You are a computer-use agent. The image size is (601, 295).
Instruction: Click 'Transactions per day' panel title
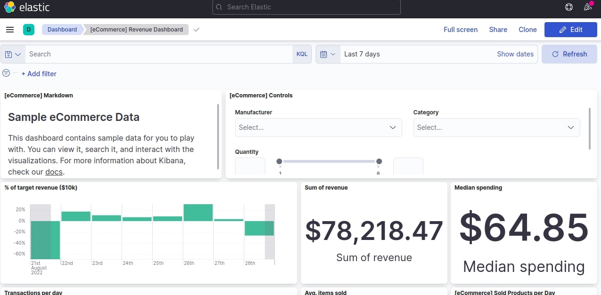click(33, 292)
